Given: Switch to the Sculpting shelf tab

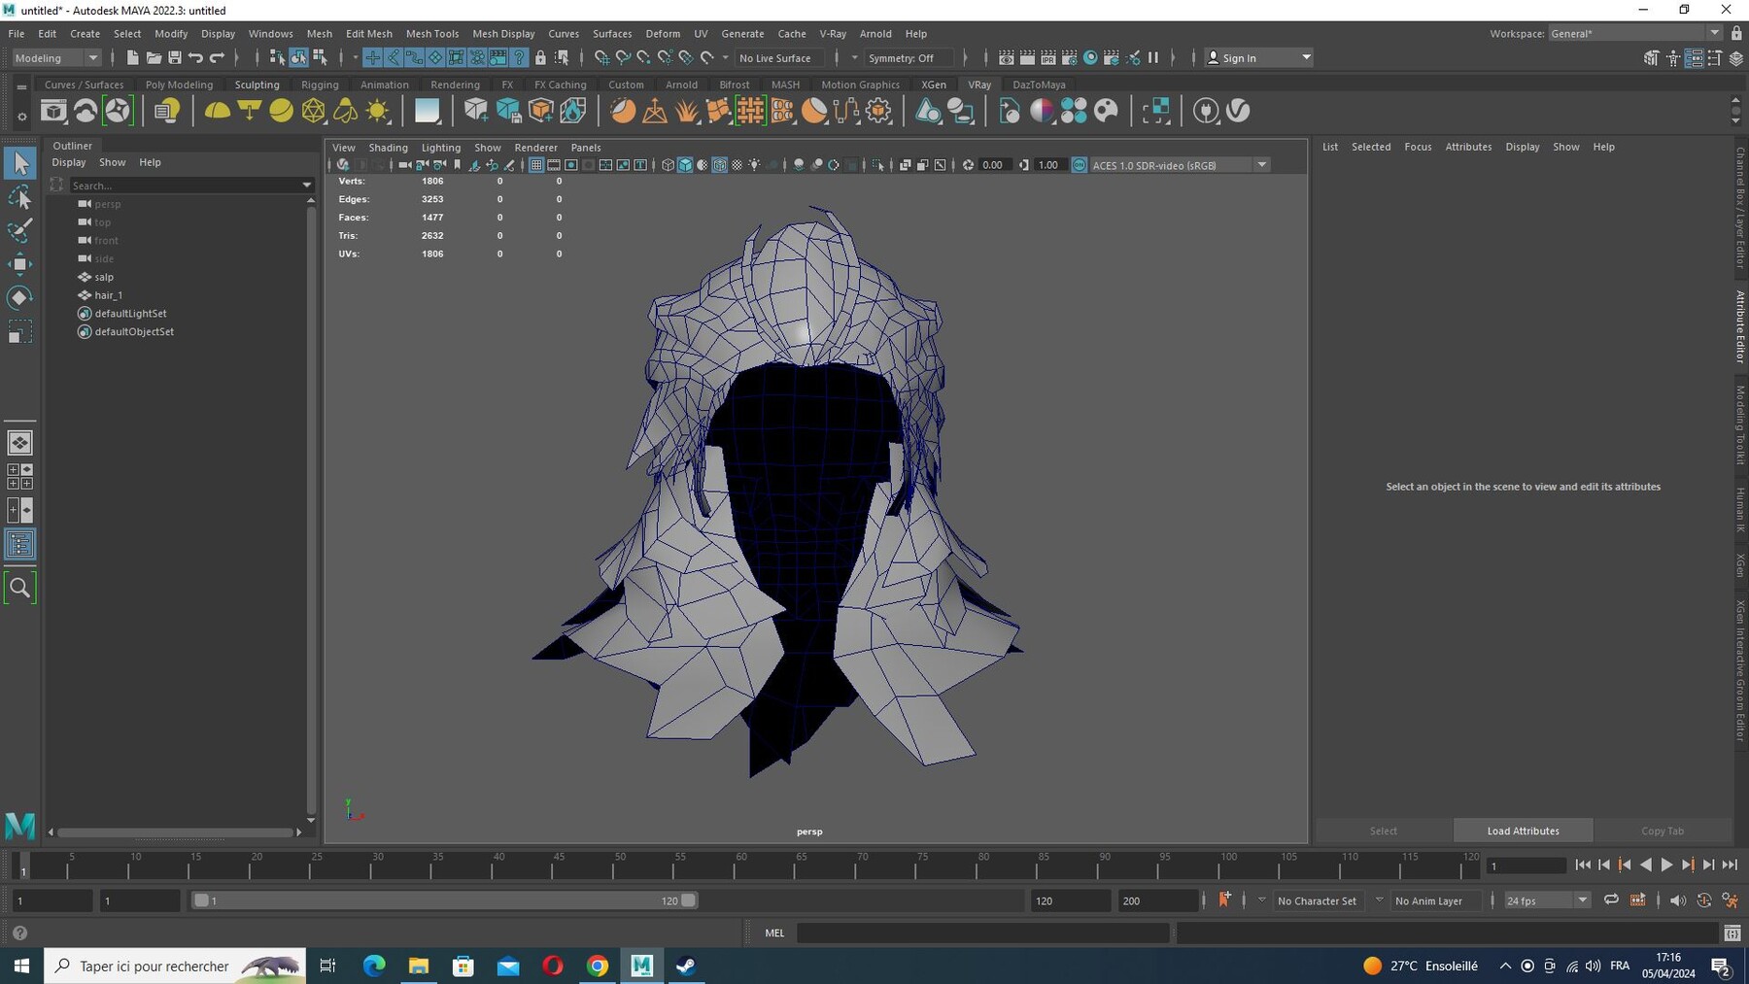Looking at the screenshot, I should 257,85.
